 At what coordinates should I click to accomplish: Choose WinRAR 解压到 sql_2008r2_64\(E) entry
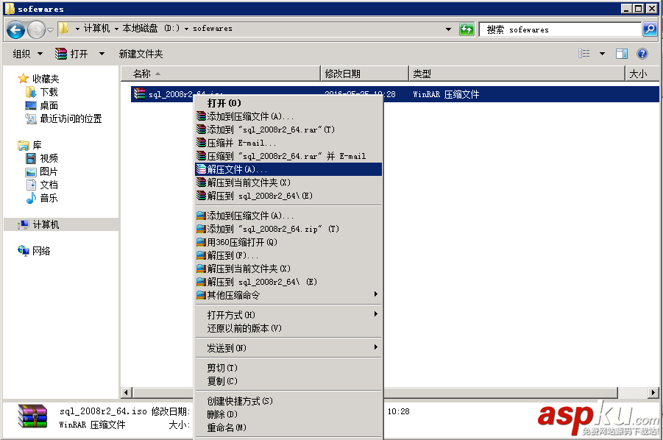pyautogui.click(x=288, y=196)
